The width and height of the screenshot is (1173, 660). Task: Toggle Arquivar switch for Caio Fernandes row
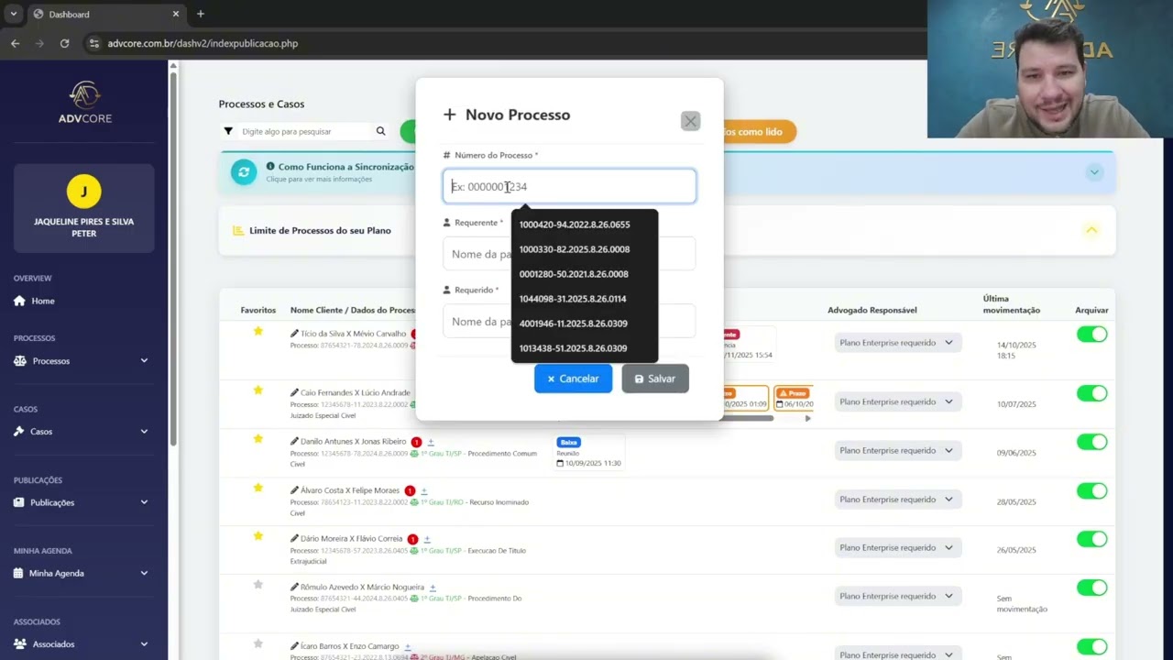click(x=1091, y=393)
